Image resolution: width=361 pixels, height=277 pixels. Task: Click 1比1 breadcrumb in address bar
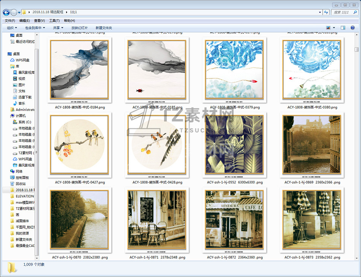[x=73, y=12]
